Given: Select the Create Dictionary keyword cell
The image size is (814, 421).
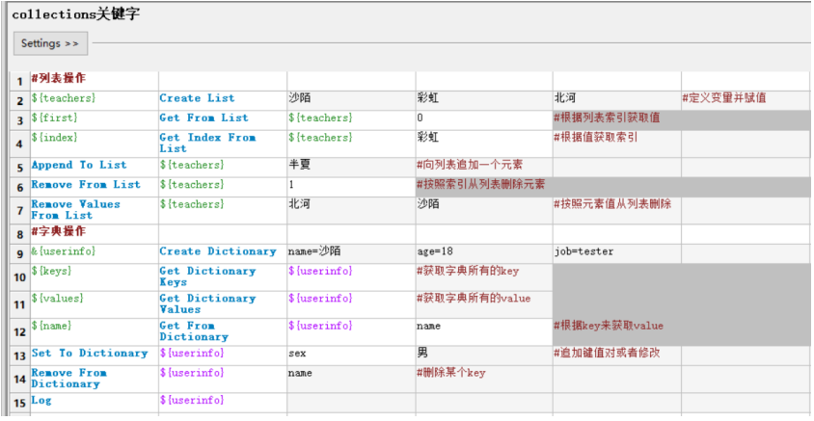Looking at the screenshot, I should (222, 253).
